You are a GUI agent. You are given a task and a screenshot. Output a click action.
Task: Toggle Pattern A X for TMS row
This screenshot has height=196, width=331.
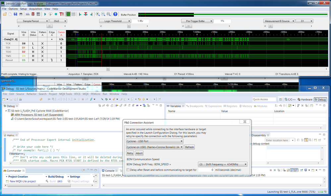tap(42, 56)
